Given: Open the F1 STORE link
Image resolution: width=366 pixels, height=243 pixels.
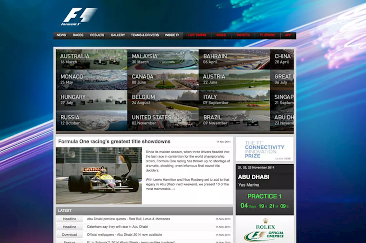Looking at the screenshot, I should tap(267, 35).
